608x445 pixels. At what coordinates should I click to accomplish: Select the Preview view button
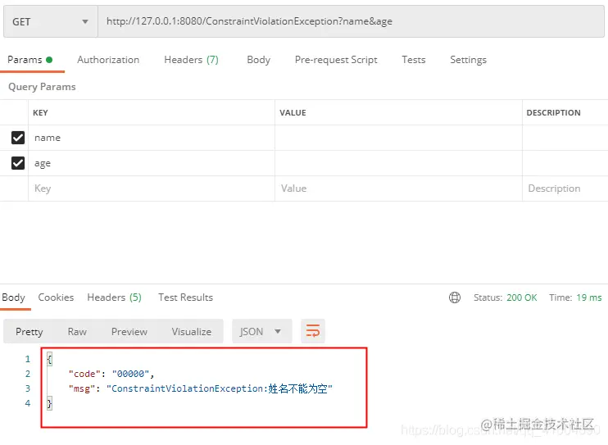coord(129,332)
